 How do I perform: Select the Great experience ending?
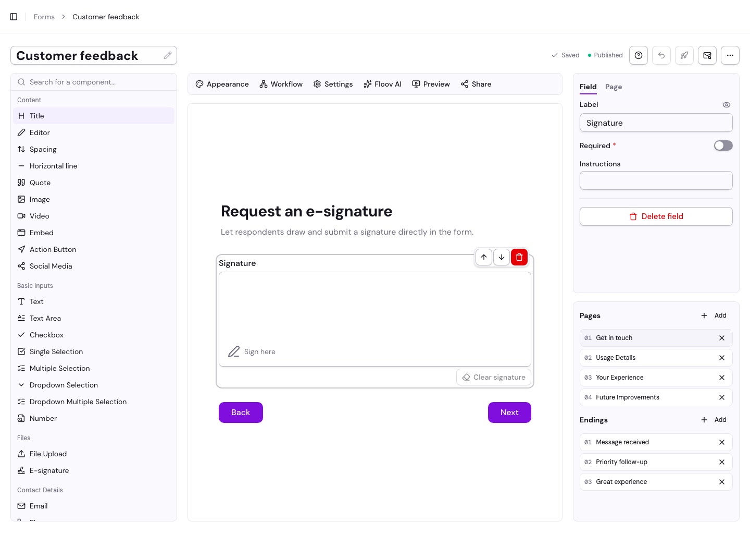click(x=656, y=482)
